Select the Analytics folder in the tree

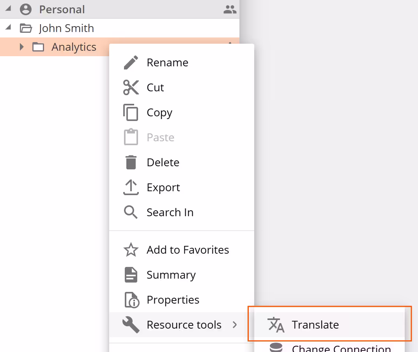[74, 46]
